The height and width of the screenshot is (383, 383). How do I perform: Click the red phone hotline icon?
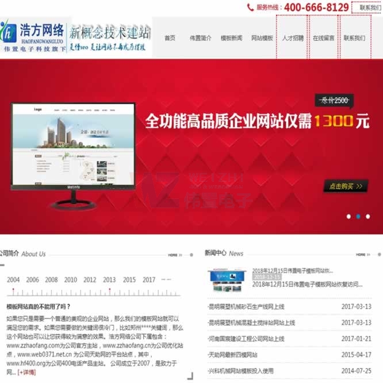coord(250,7)
